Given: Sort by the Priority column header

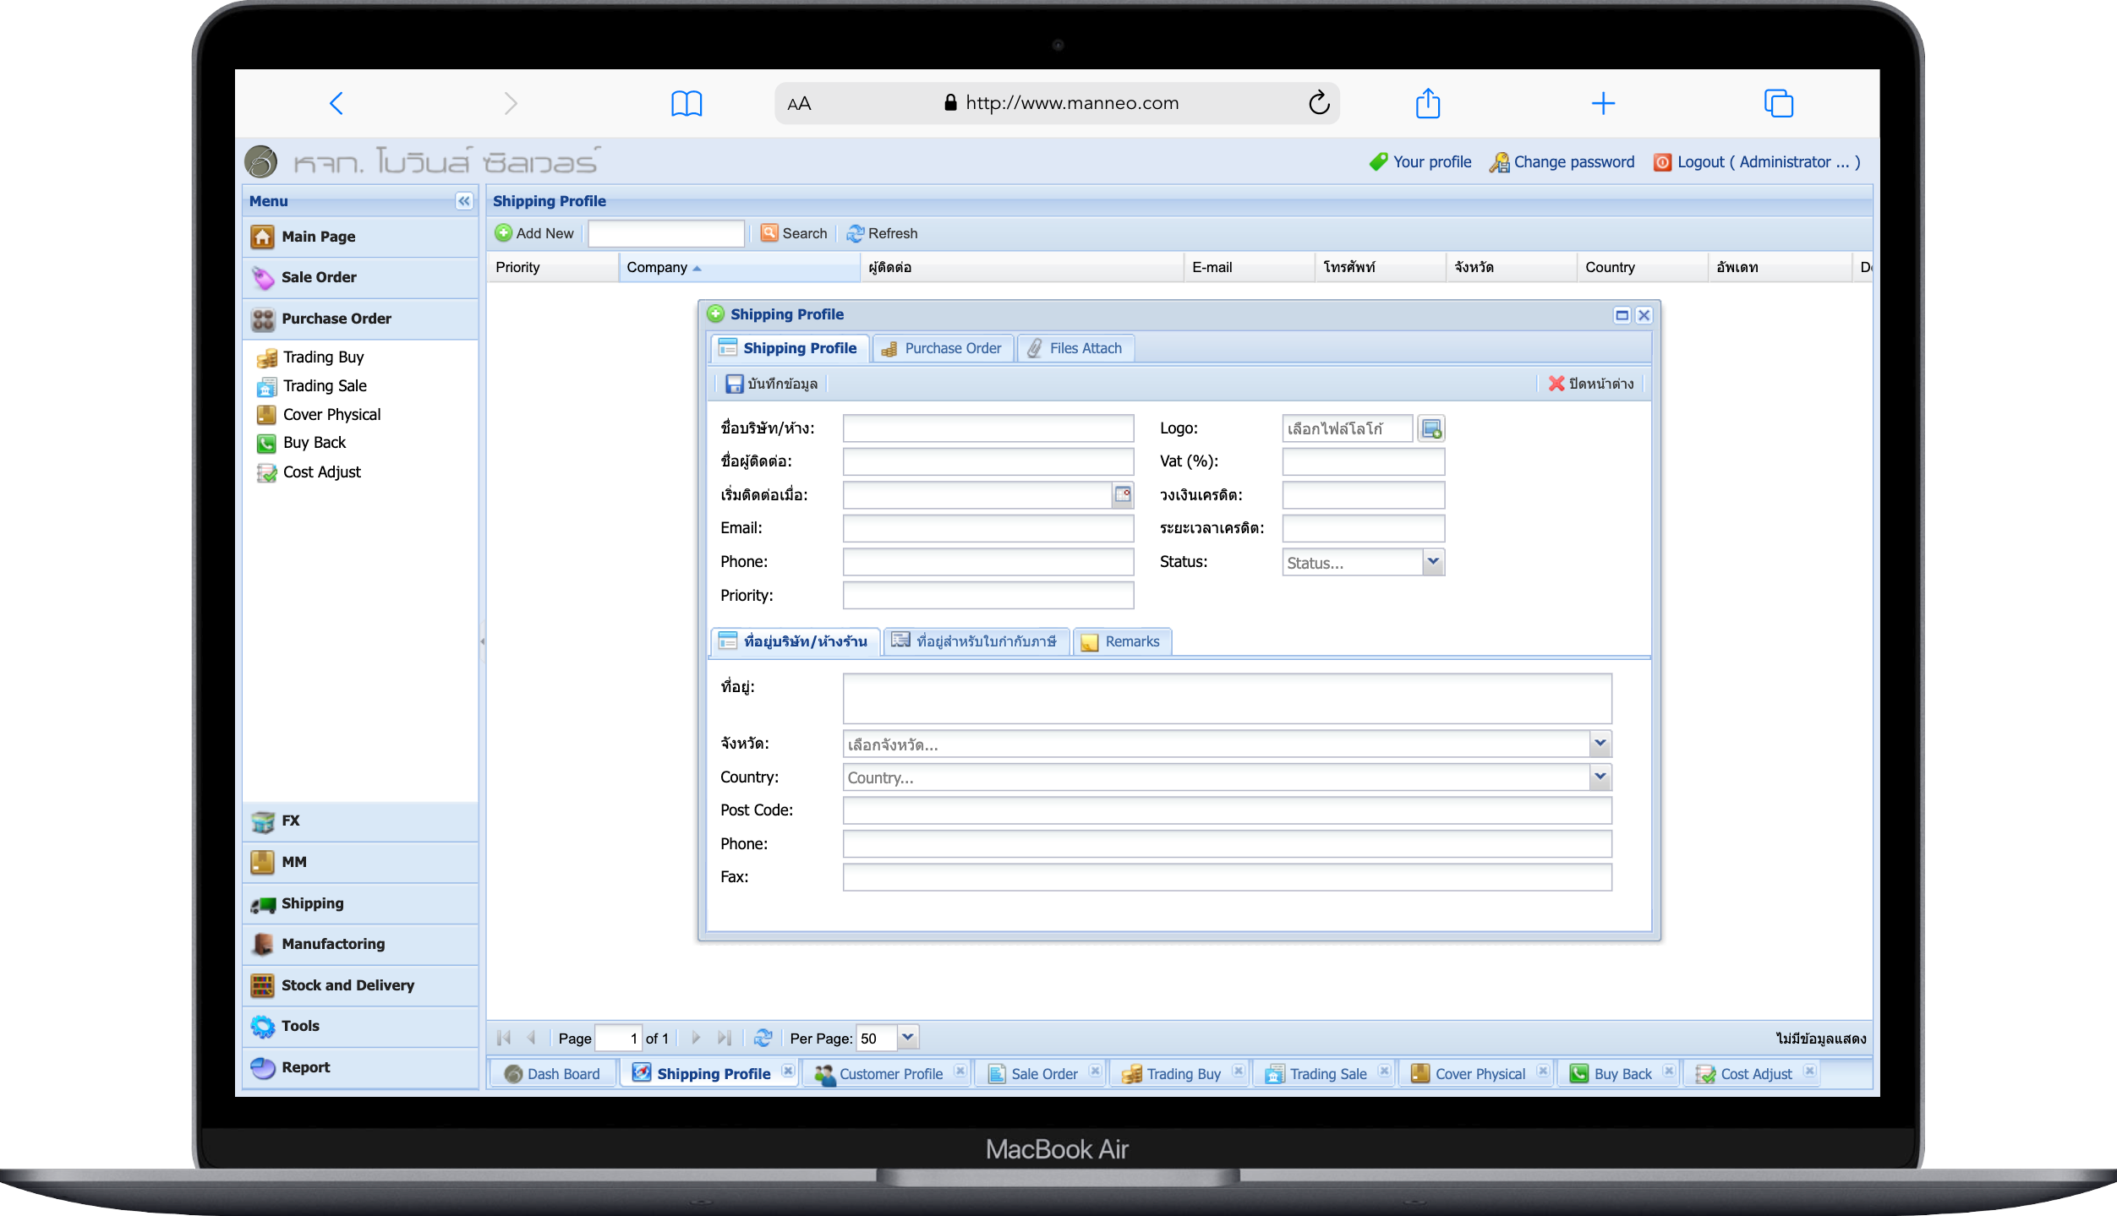Looking at the screenshot, I should (x=553, y=267).
